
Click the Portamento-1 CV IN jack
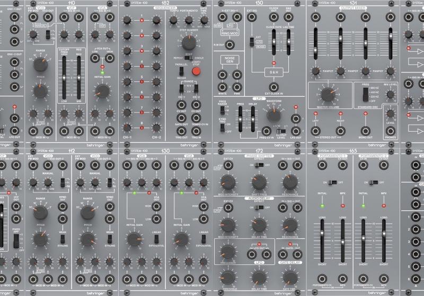click(322, 165)
